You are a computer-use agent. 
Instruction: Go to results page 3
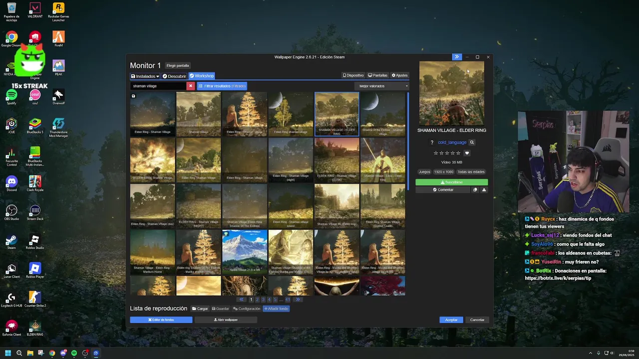pyautogui.click(x=263, y=300)
